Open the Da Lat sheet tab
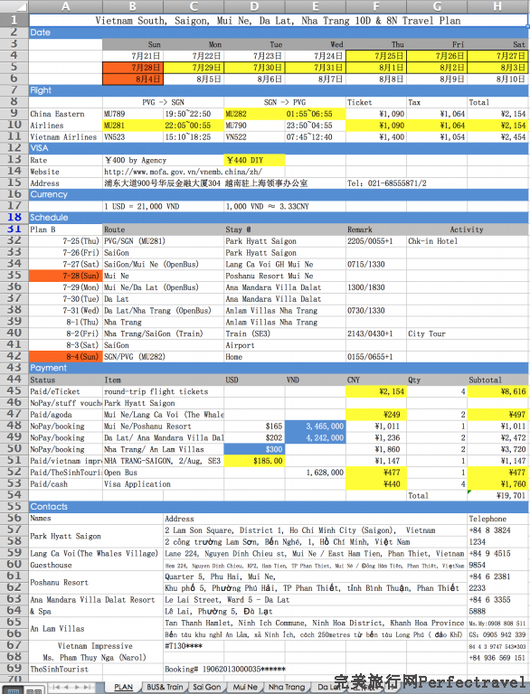Viewport: 530px width, 694px height. tap(327, 687)
